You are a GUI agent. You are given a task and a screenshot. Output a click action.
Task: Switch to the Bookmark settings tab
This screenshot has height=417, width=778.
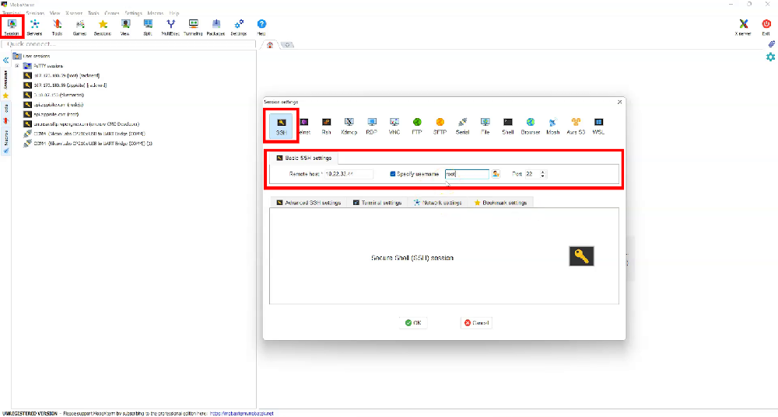500,203
